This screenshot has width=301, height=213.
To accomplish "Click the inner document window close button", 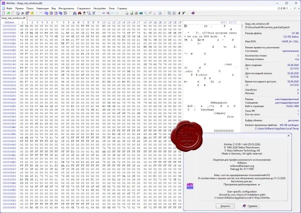I will [x=299, y=8].
